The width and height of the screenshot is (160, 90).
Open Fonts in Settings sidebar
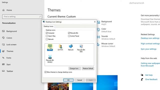tap(9, 58)
